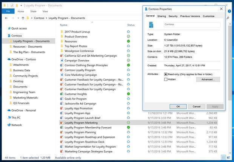Image resolution: width=234 pixels, height=162 pixels.
Task: Open the Share ribbon tab
Action: (x=33, y=11)
